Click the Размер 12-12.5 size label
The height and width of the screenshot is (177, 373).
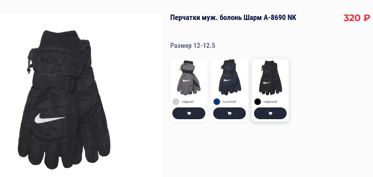(193, 45)
